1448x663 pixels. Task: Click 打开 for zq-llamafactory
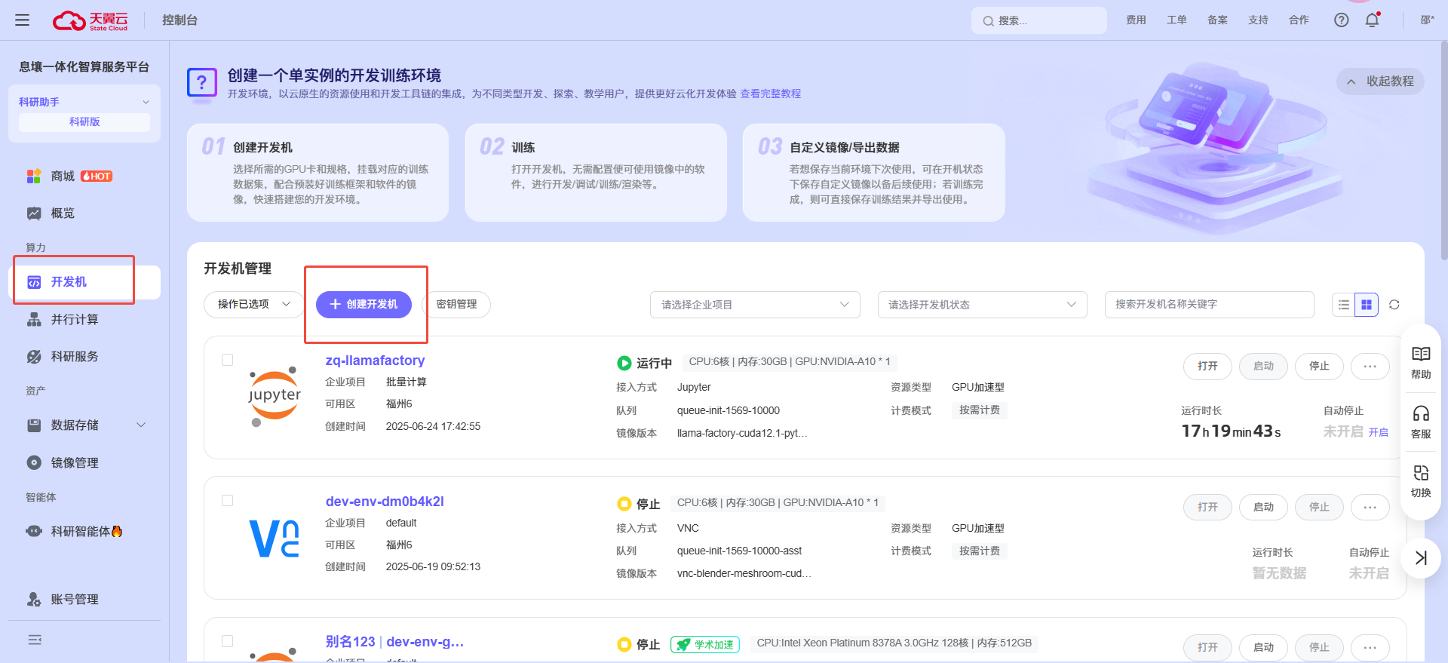click(1207, 366)
